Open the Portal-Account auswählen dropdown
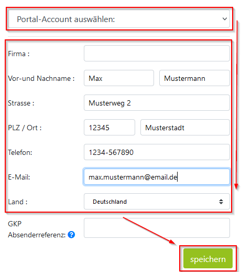This screenshot has width=241, height=272. [119, 19]
